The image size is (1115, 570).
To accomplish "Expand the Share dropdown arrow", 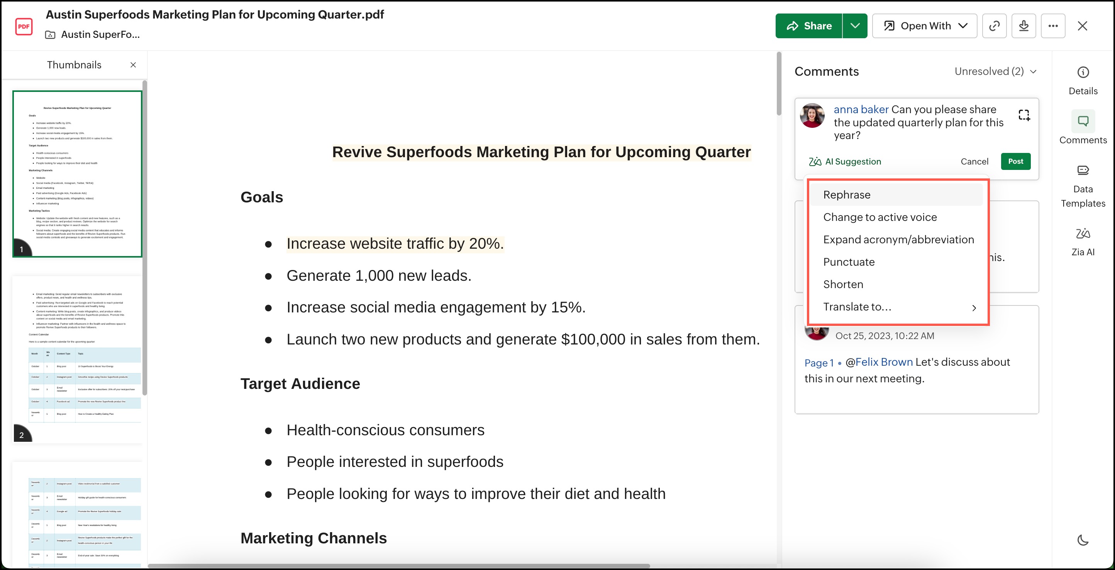I will 854,26.
